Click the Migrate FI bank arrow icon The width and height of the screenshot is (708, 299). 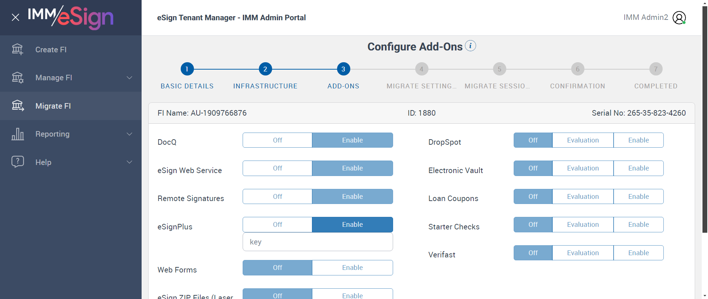pyautogui.click(x=17, y=106)
